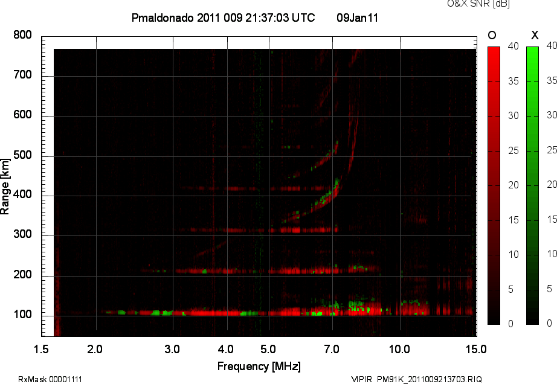Viewport: 557px width, 384px height.
Task: Click the 4.0 frequency axis tick label
Action: [226, 349]
